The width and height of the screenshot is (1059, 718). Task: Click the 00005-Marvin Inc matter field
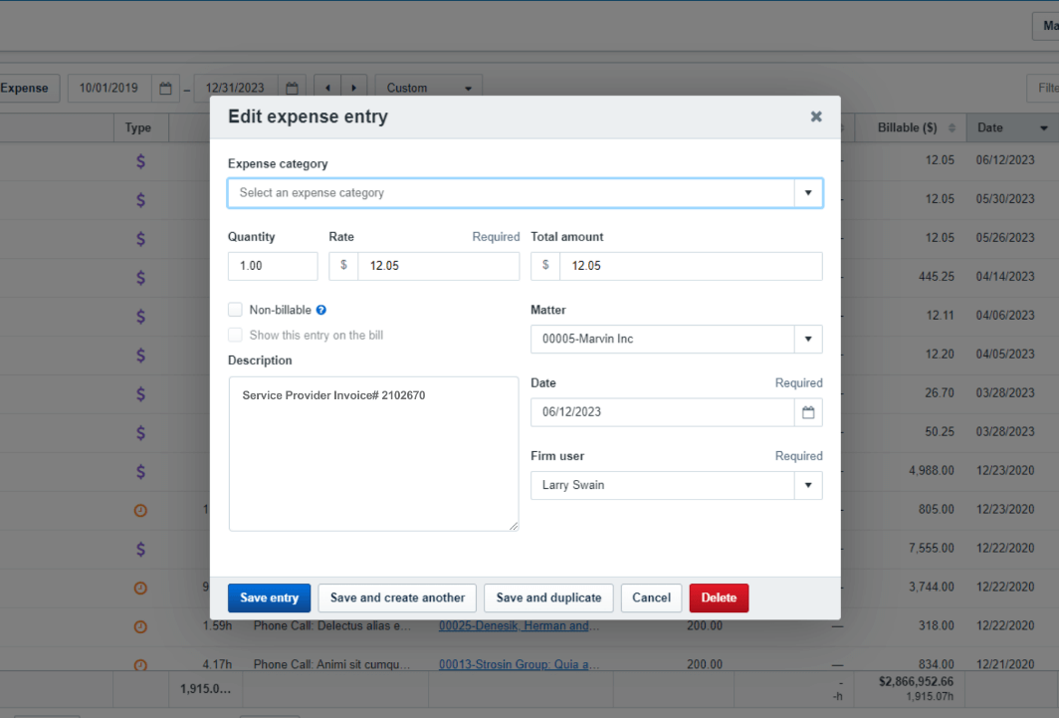663,339
